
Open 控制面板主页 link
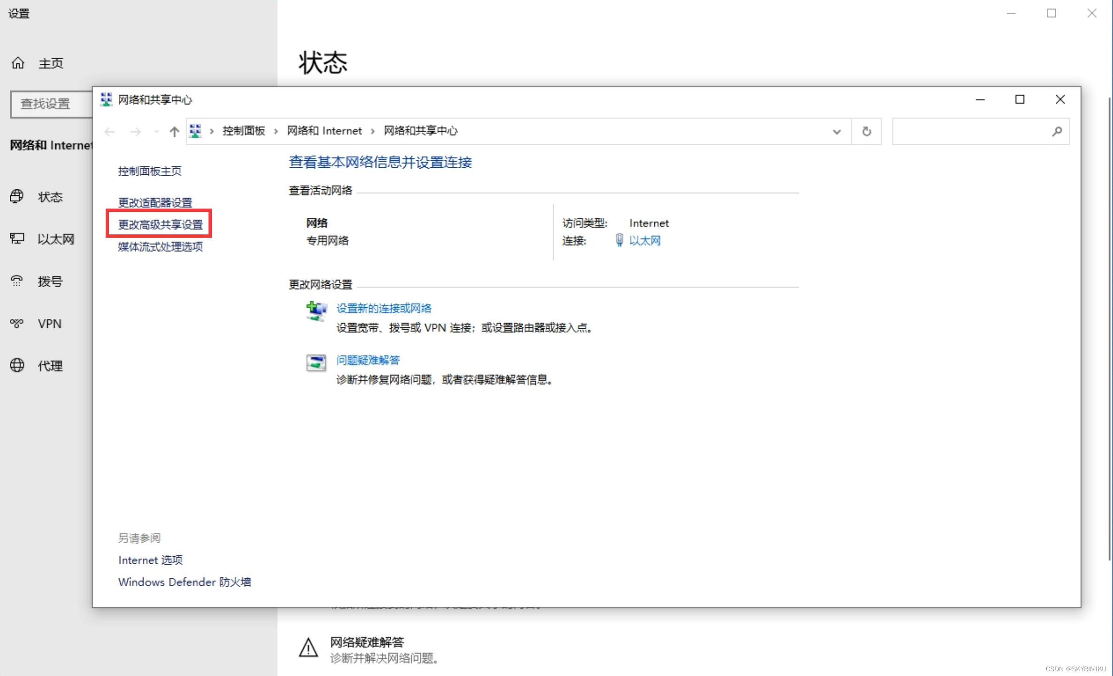point(149,171)
